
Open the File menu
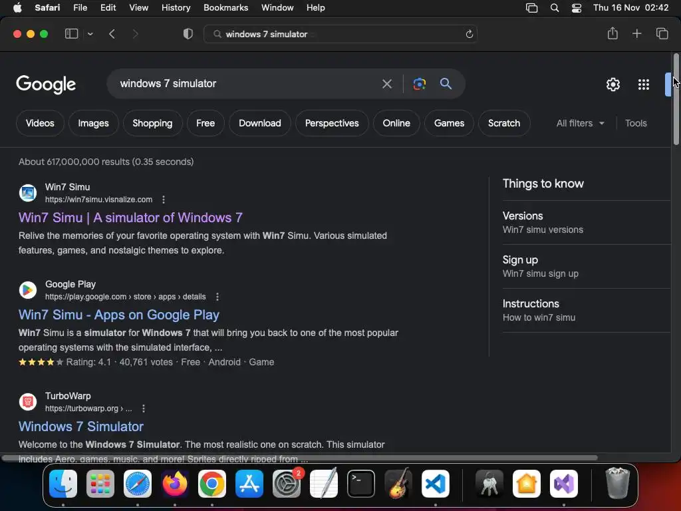80,8
